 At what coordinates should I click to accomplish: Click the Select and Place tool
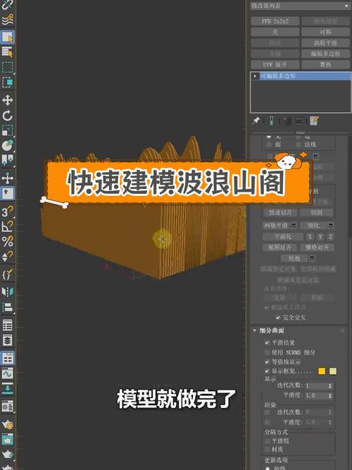click(8, 145)
